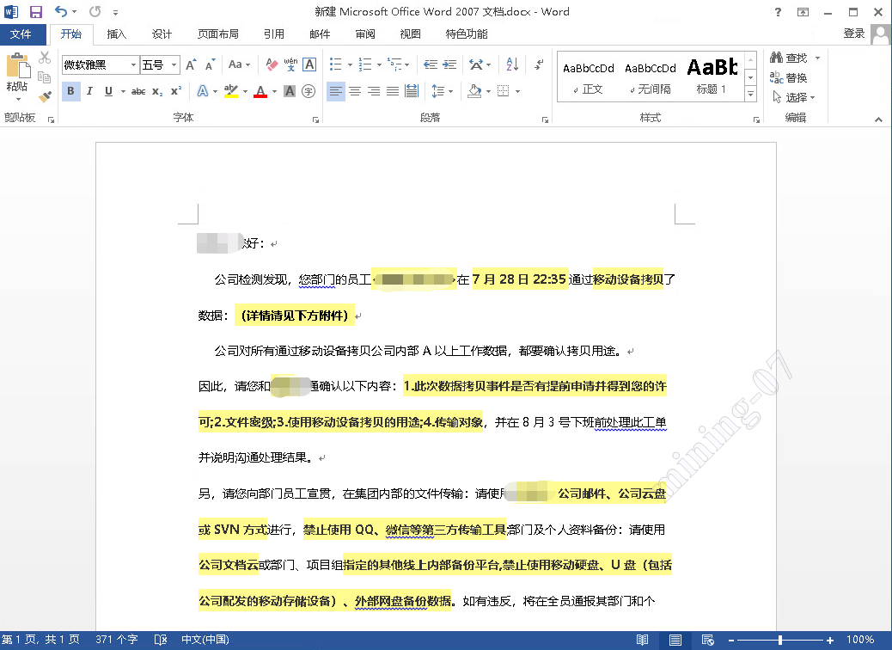The image size is (892, 650).
Task: Toggle italic formatting
Action: tap(89, 90)
